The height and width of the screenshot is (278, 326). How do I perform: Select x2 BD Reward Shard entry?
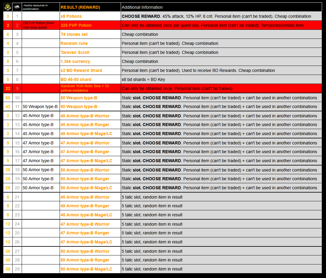(81, 70)
